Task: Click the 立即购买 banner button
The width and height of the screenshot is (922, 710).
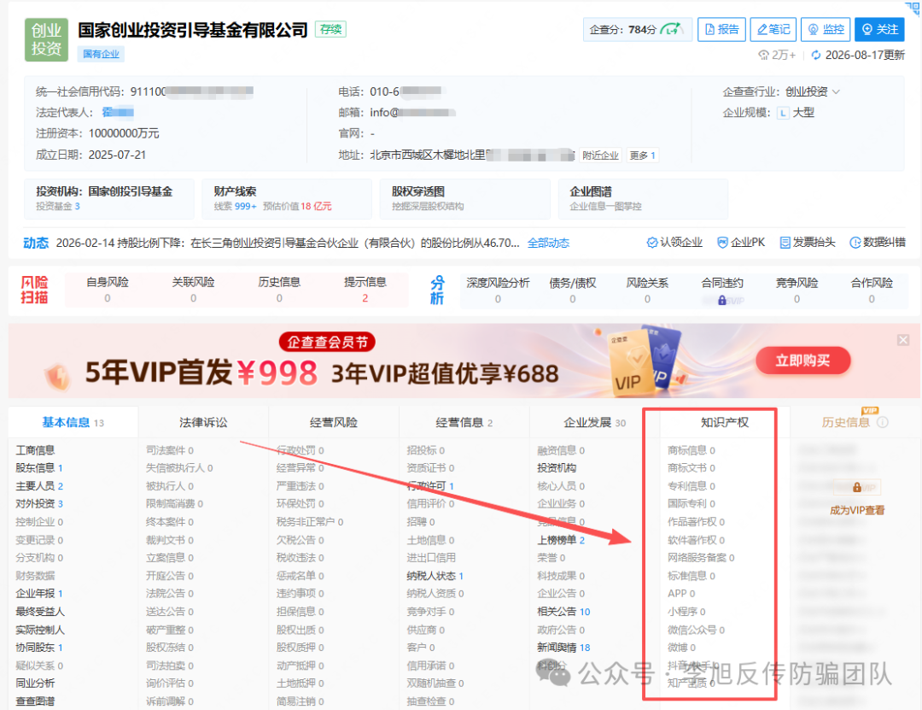Action: pos(802,361)
